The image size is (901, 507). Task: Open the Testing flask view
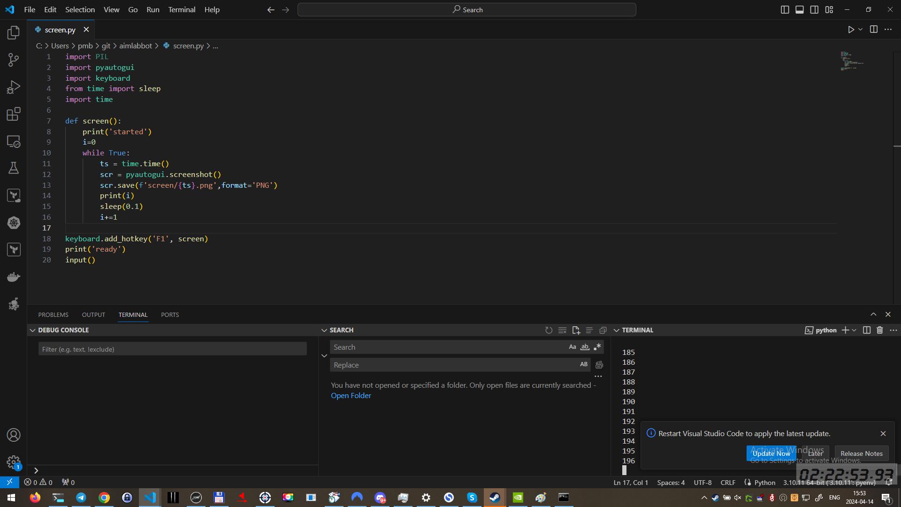point(14,168)
